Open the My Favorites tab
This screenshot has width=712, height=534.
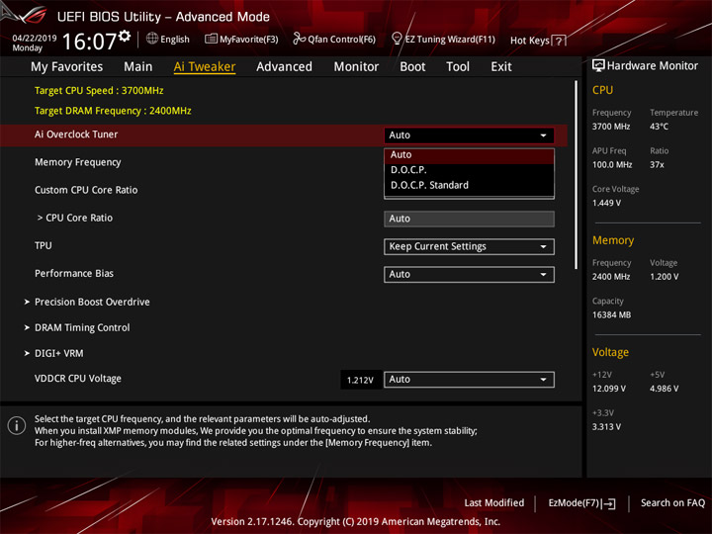67,67
